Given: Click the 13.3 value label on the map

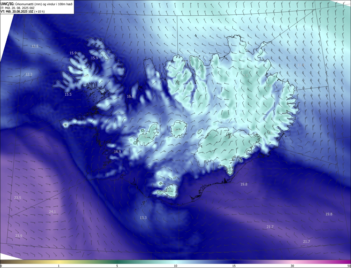Looking at the screenshot, I should pyautogui.click(x=143, y=218).
